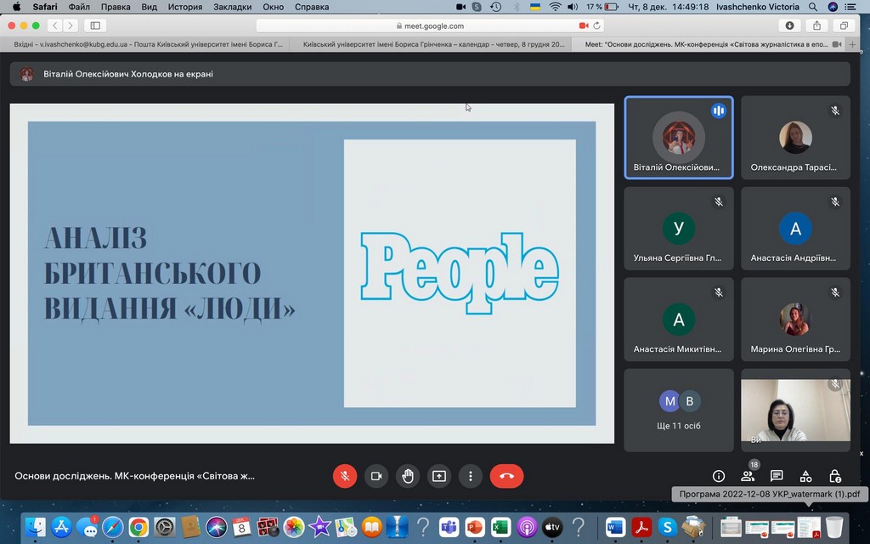Image resolution: width=870 pixels, height=544 pixels.
Task: Open host controls lock icon
Action: (835, 476)
